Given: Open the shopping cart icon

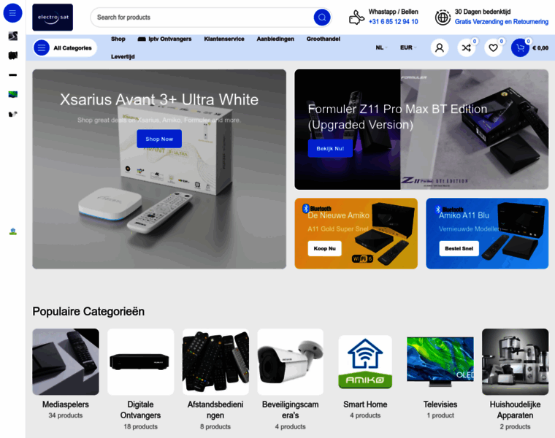Looking at the screenshot, I should (x=520, y=47).
